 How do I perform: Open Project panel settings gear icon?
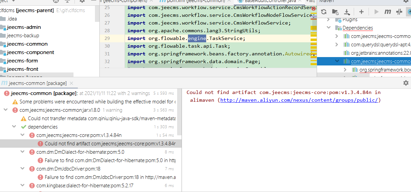(82, 1)
